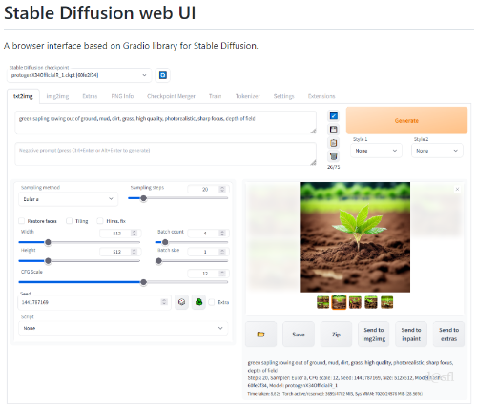Screen dimensions: 477x407
Task: Randomize seed with the dice icon
Action: point(181,302)
